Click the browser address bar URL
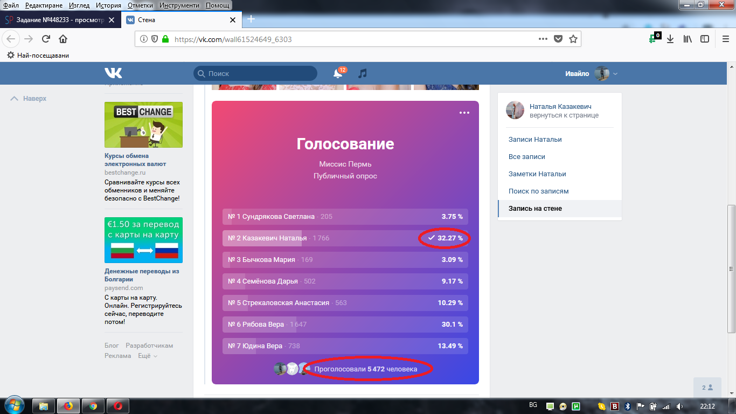This screenshot has width=736, height=414. [x=233, y=39]
